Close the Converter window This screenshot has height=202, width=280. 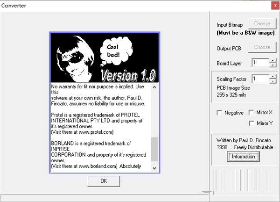tap(273, 6)
